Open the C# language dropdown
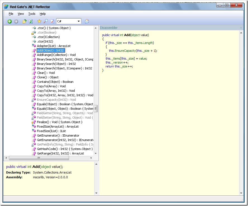Screen dimensions: 248x206 [79, 21]
